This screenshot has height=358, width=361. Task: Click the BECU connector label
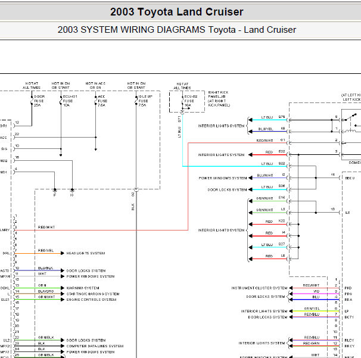[x=350, y=178]
